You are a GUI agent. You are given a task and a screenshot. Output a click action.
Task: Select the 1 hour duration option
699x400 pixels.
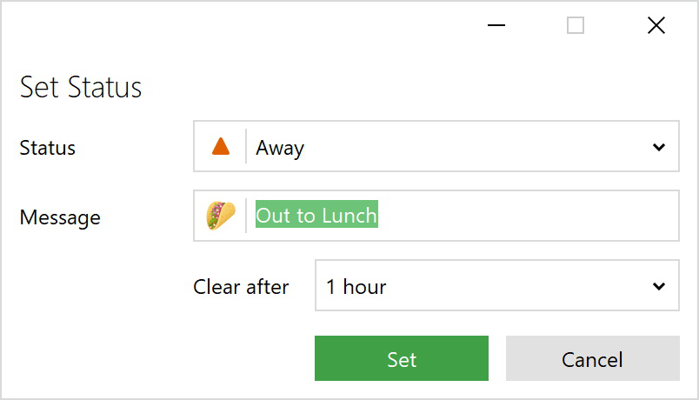(x=356, y=286)
